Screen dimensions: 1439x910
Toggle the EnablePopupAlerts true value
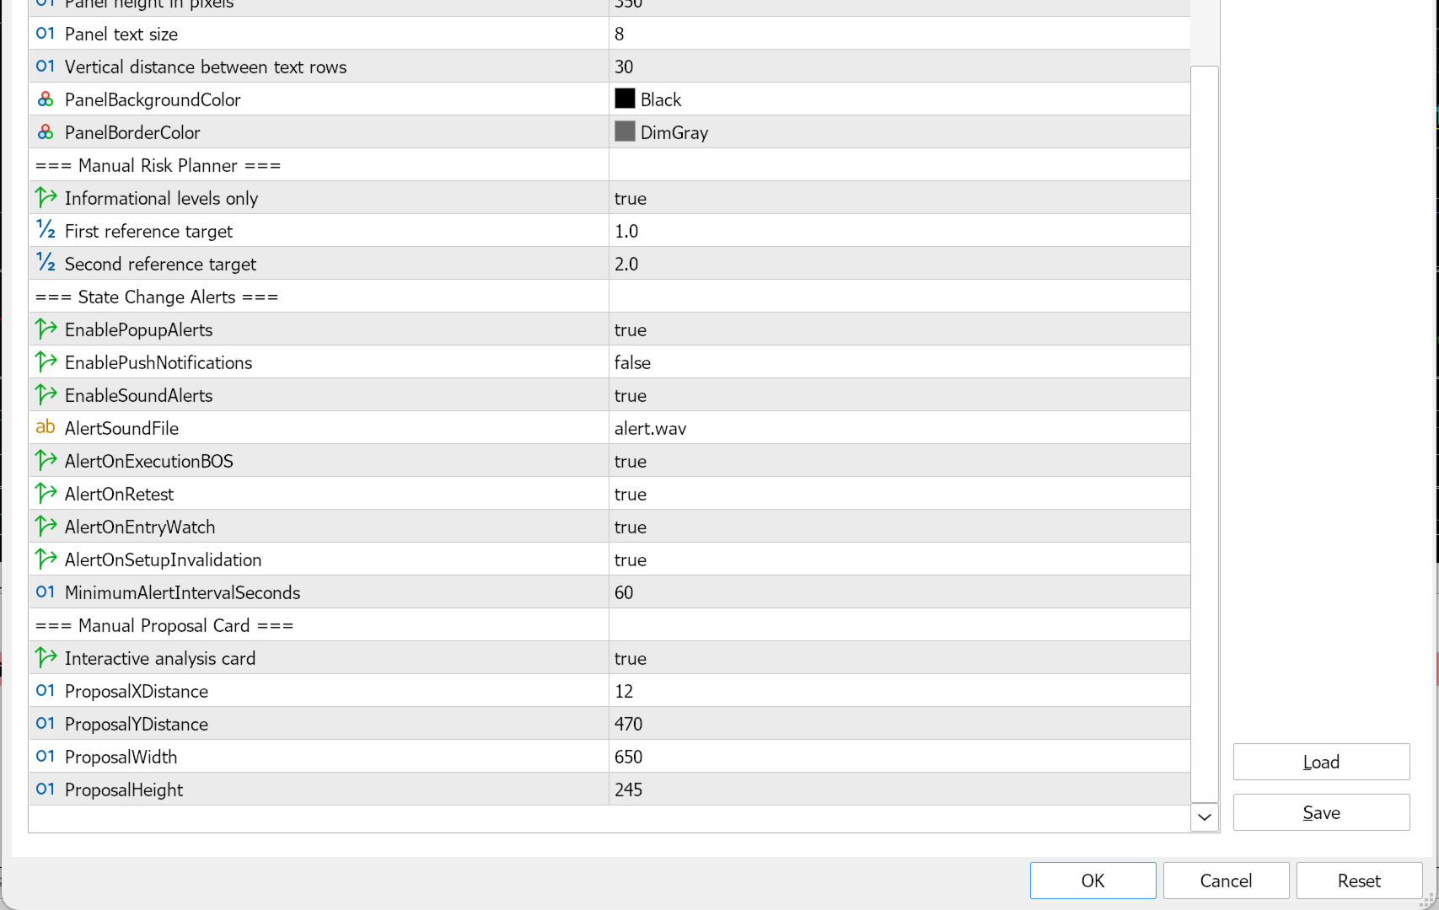899,329
